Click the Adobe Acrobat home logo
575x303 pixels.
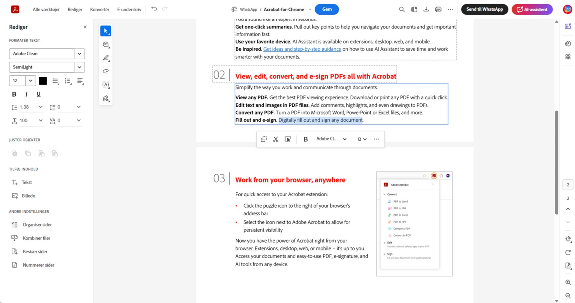[15, 9]
